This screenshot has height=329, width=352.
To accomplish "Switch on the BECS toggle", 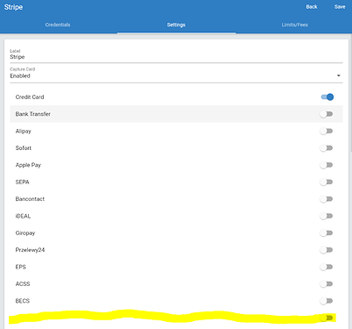I will tap(326, 301).
